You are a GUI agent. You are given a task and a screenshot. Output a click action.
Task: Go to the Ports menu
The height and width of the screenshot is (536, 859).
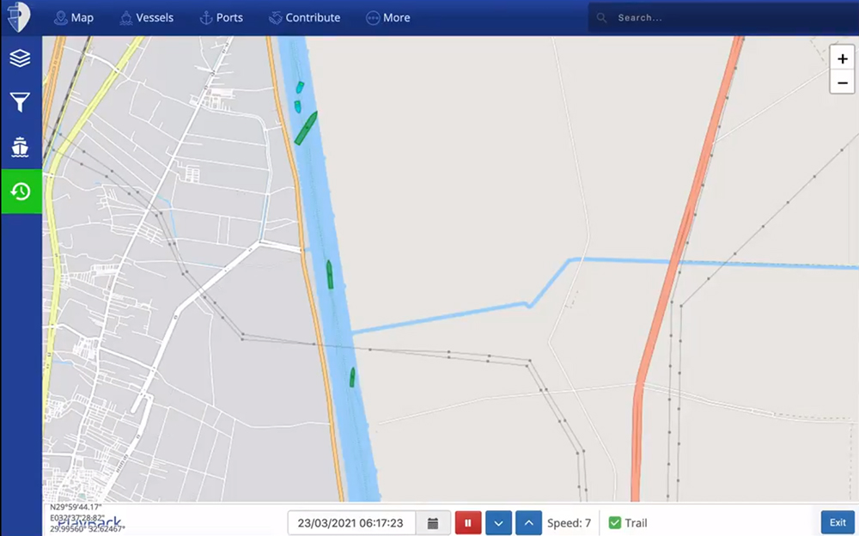pyautogui.click(x=221, y=17)
